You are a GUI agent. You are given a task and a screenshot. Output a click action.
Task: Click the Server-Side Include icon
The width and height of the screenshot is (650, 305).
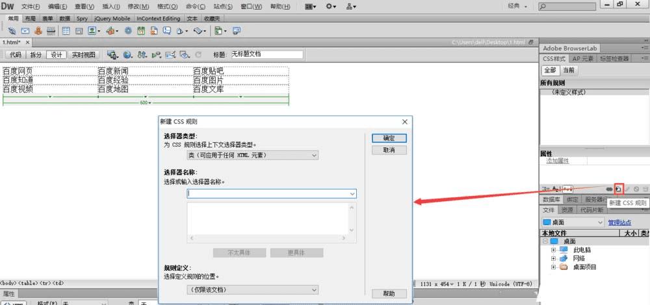coord(154,30)
